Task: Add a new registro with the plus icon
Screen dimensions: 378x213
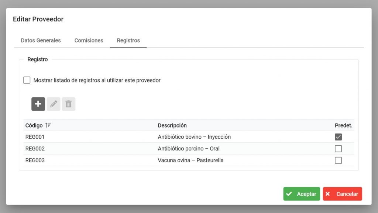Action: [x=38, y=104]
